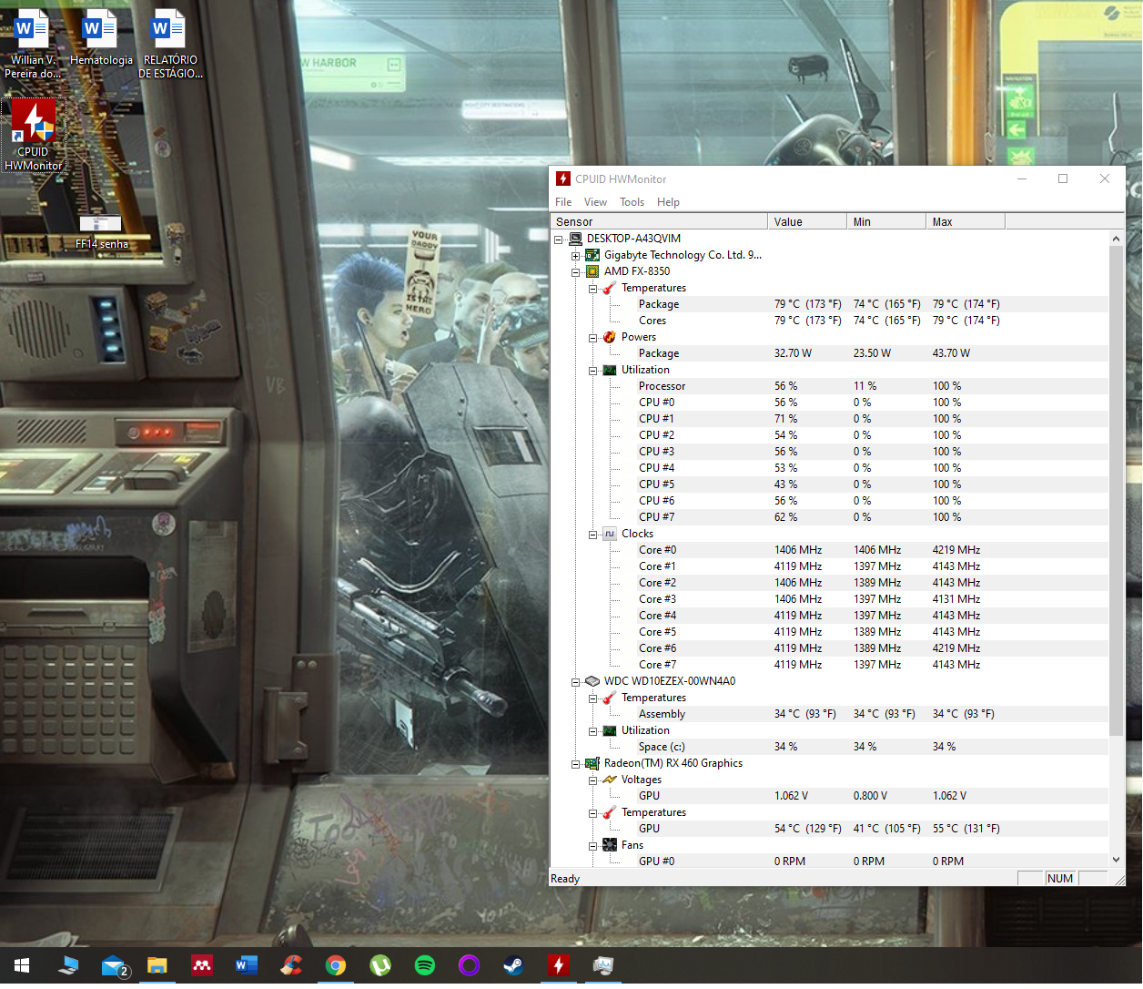Open the Willian V. Pereira Word document
1143x989 pixels.
coord(34,43)
